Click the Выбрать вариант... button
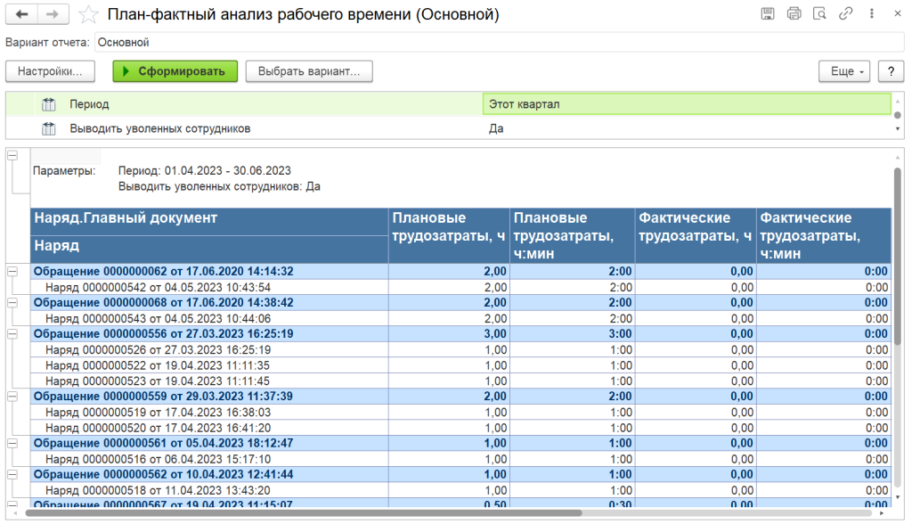The width and height of the screenshot is (912, 524). [x=309, y=71]
